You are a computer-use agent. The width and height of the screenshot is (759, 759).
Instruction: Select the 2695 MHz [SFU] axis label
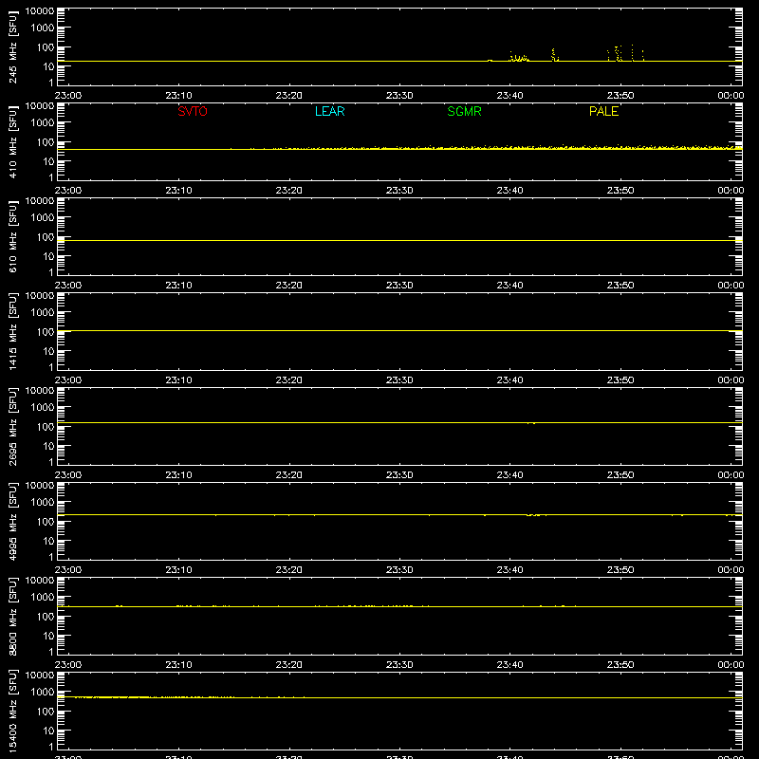pos(13,426)
